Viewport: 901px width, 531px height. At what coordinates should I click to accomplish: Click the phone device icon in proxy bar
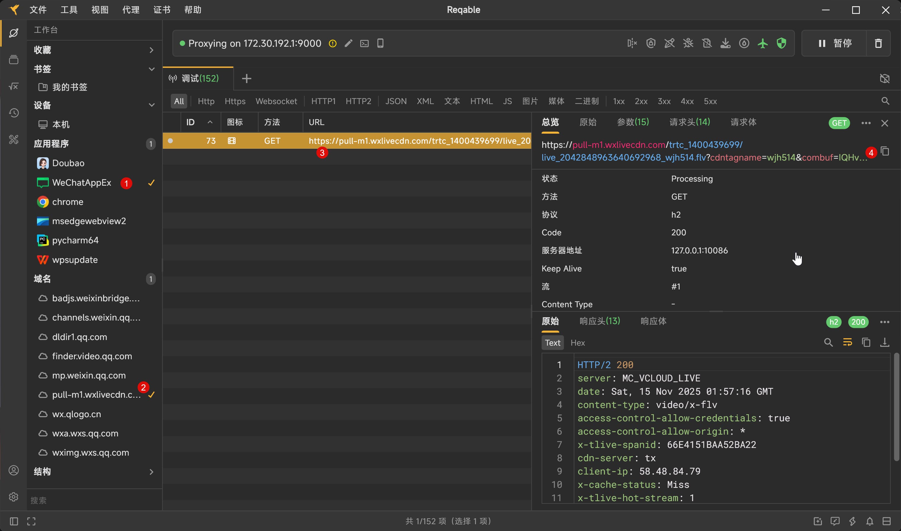coord(380,43)
